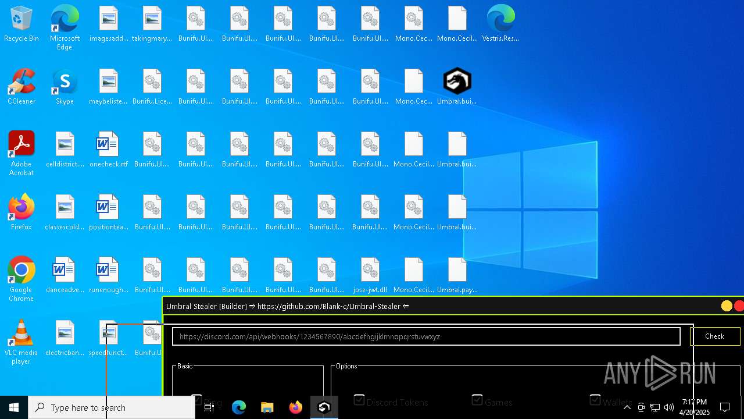This screenshot has height=419, width=744.
Task: Switch to Umbral Stealer taskbar button
Action: point(324,407)
